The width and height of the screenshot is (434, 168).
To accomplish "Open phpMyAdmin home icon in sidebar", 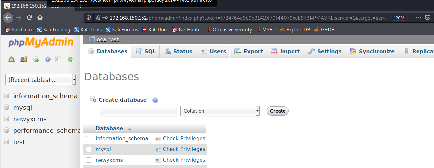I will [x=12, y=59].
